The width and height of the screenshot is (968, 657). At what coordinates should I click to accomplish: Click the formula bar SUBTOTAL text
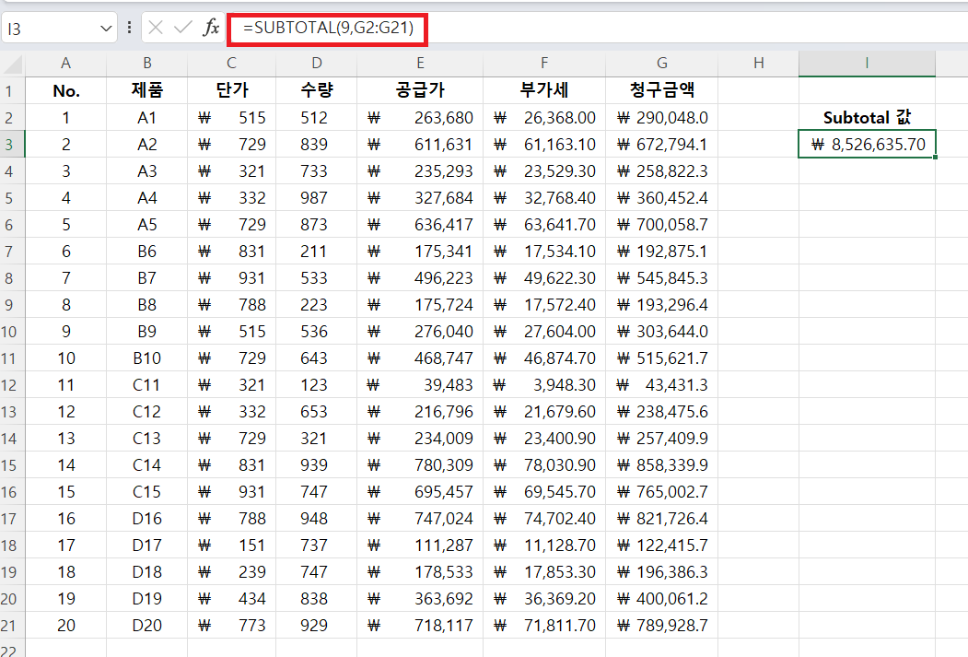click(x=328, y=28)
